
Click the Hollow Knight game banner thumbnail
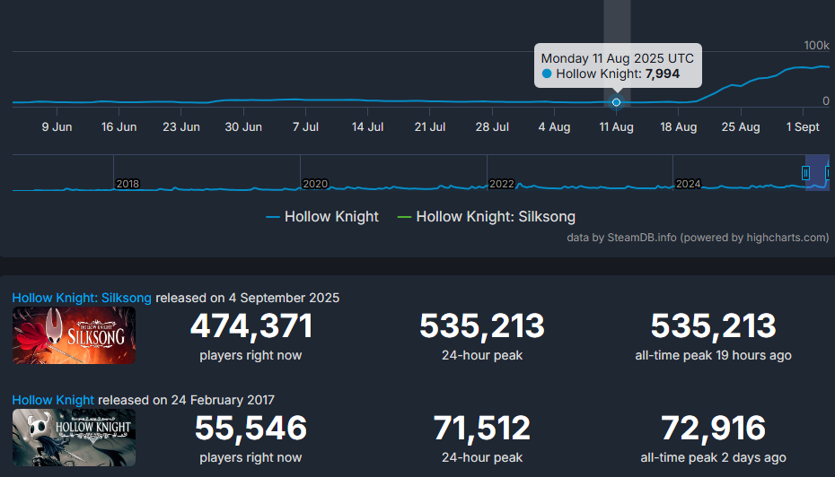tap(74, 438)
